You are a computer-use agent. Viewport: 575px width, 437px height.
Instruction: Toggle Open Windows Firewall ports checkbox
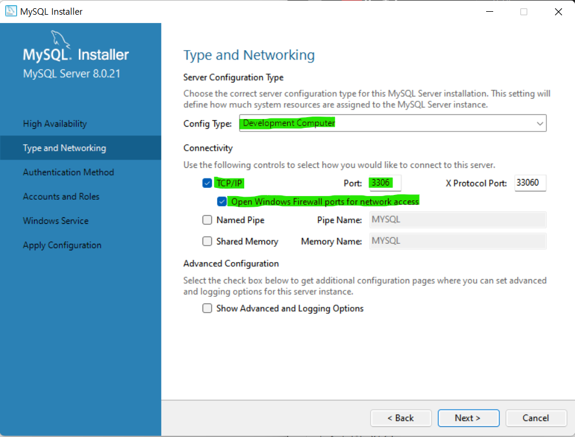point(221,201)
